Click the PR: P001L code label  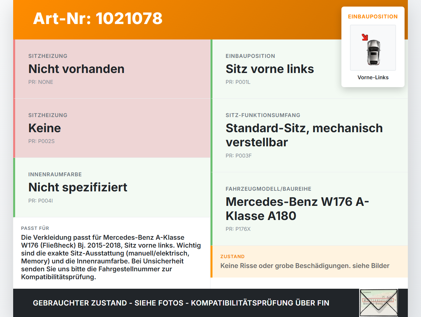238,82
